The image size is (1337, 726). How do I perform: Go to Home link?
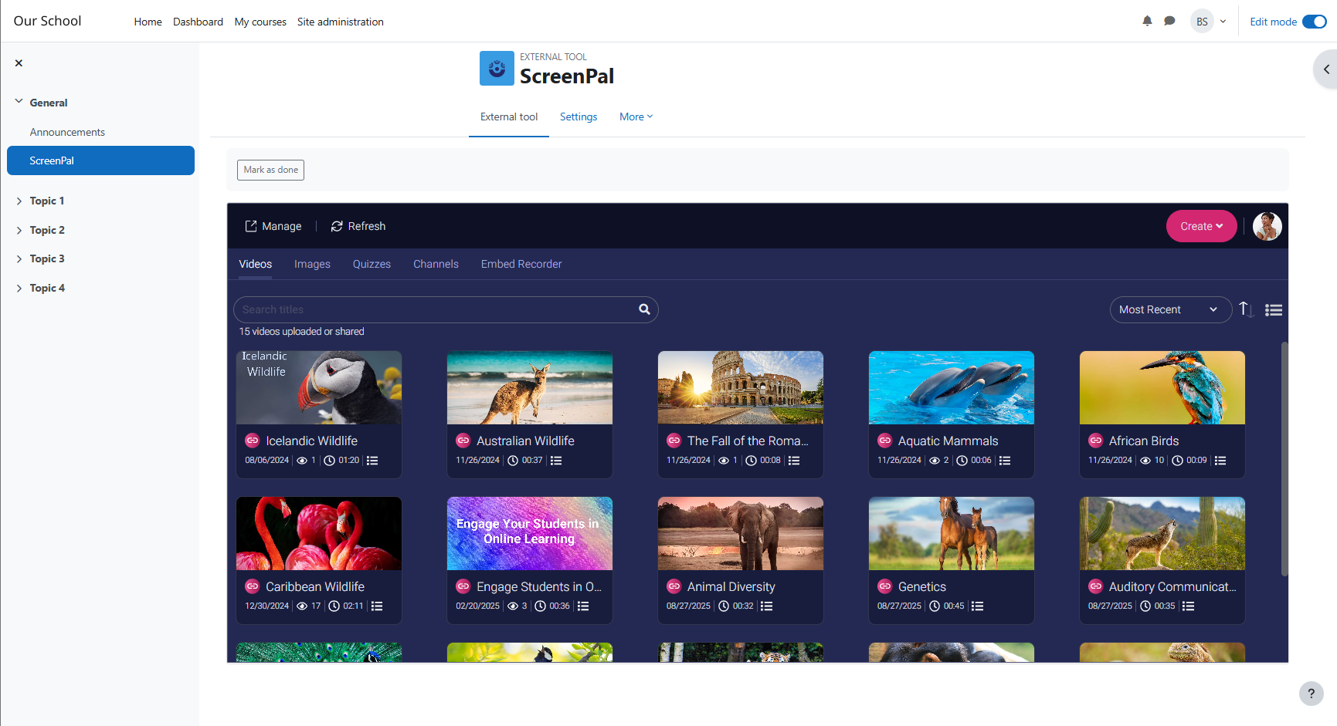tap(148, 22)
